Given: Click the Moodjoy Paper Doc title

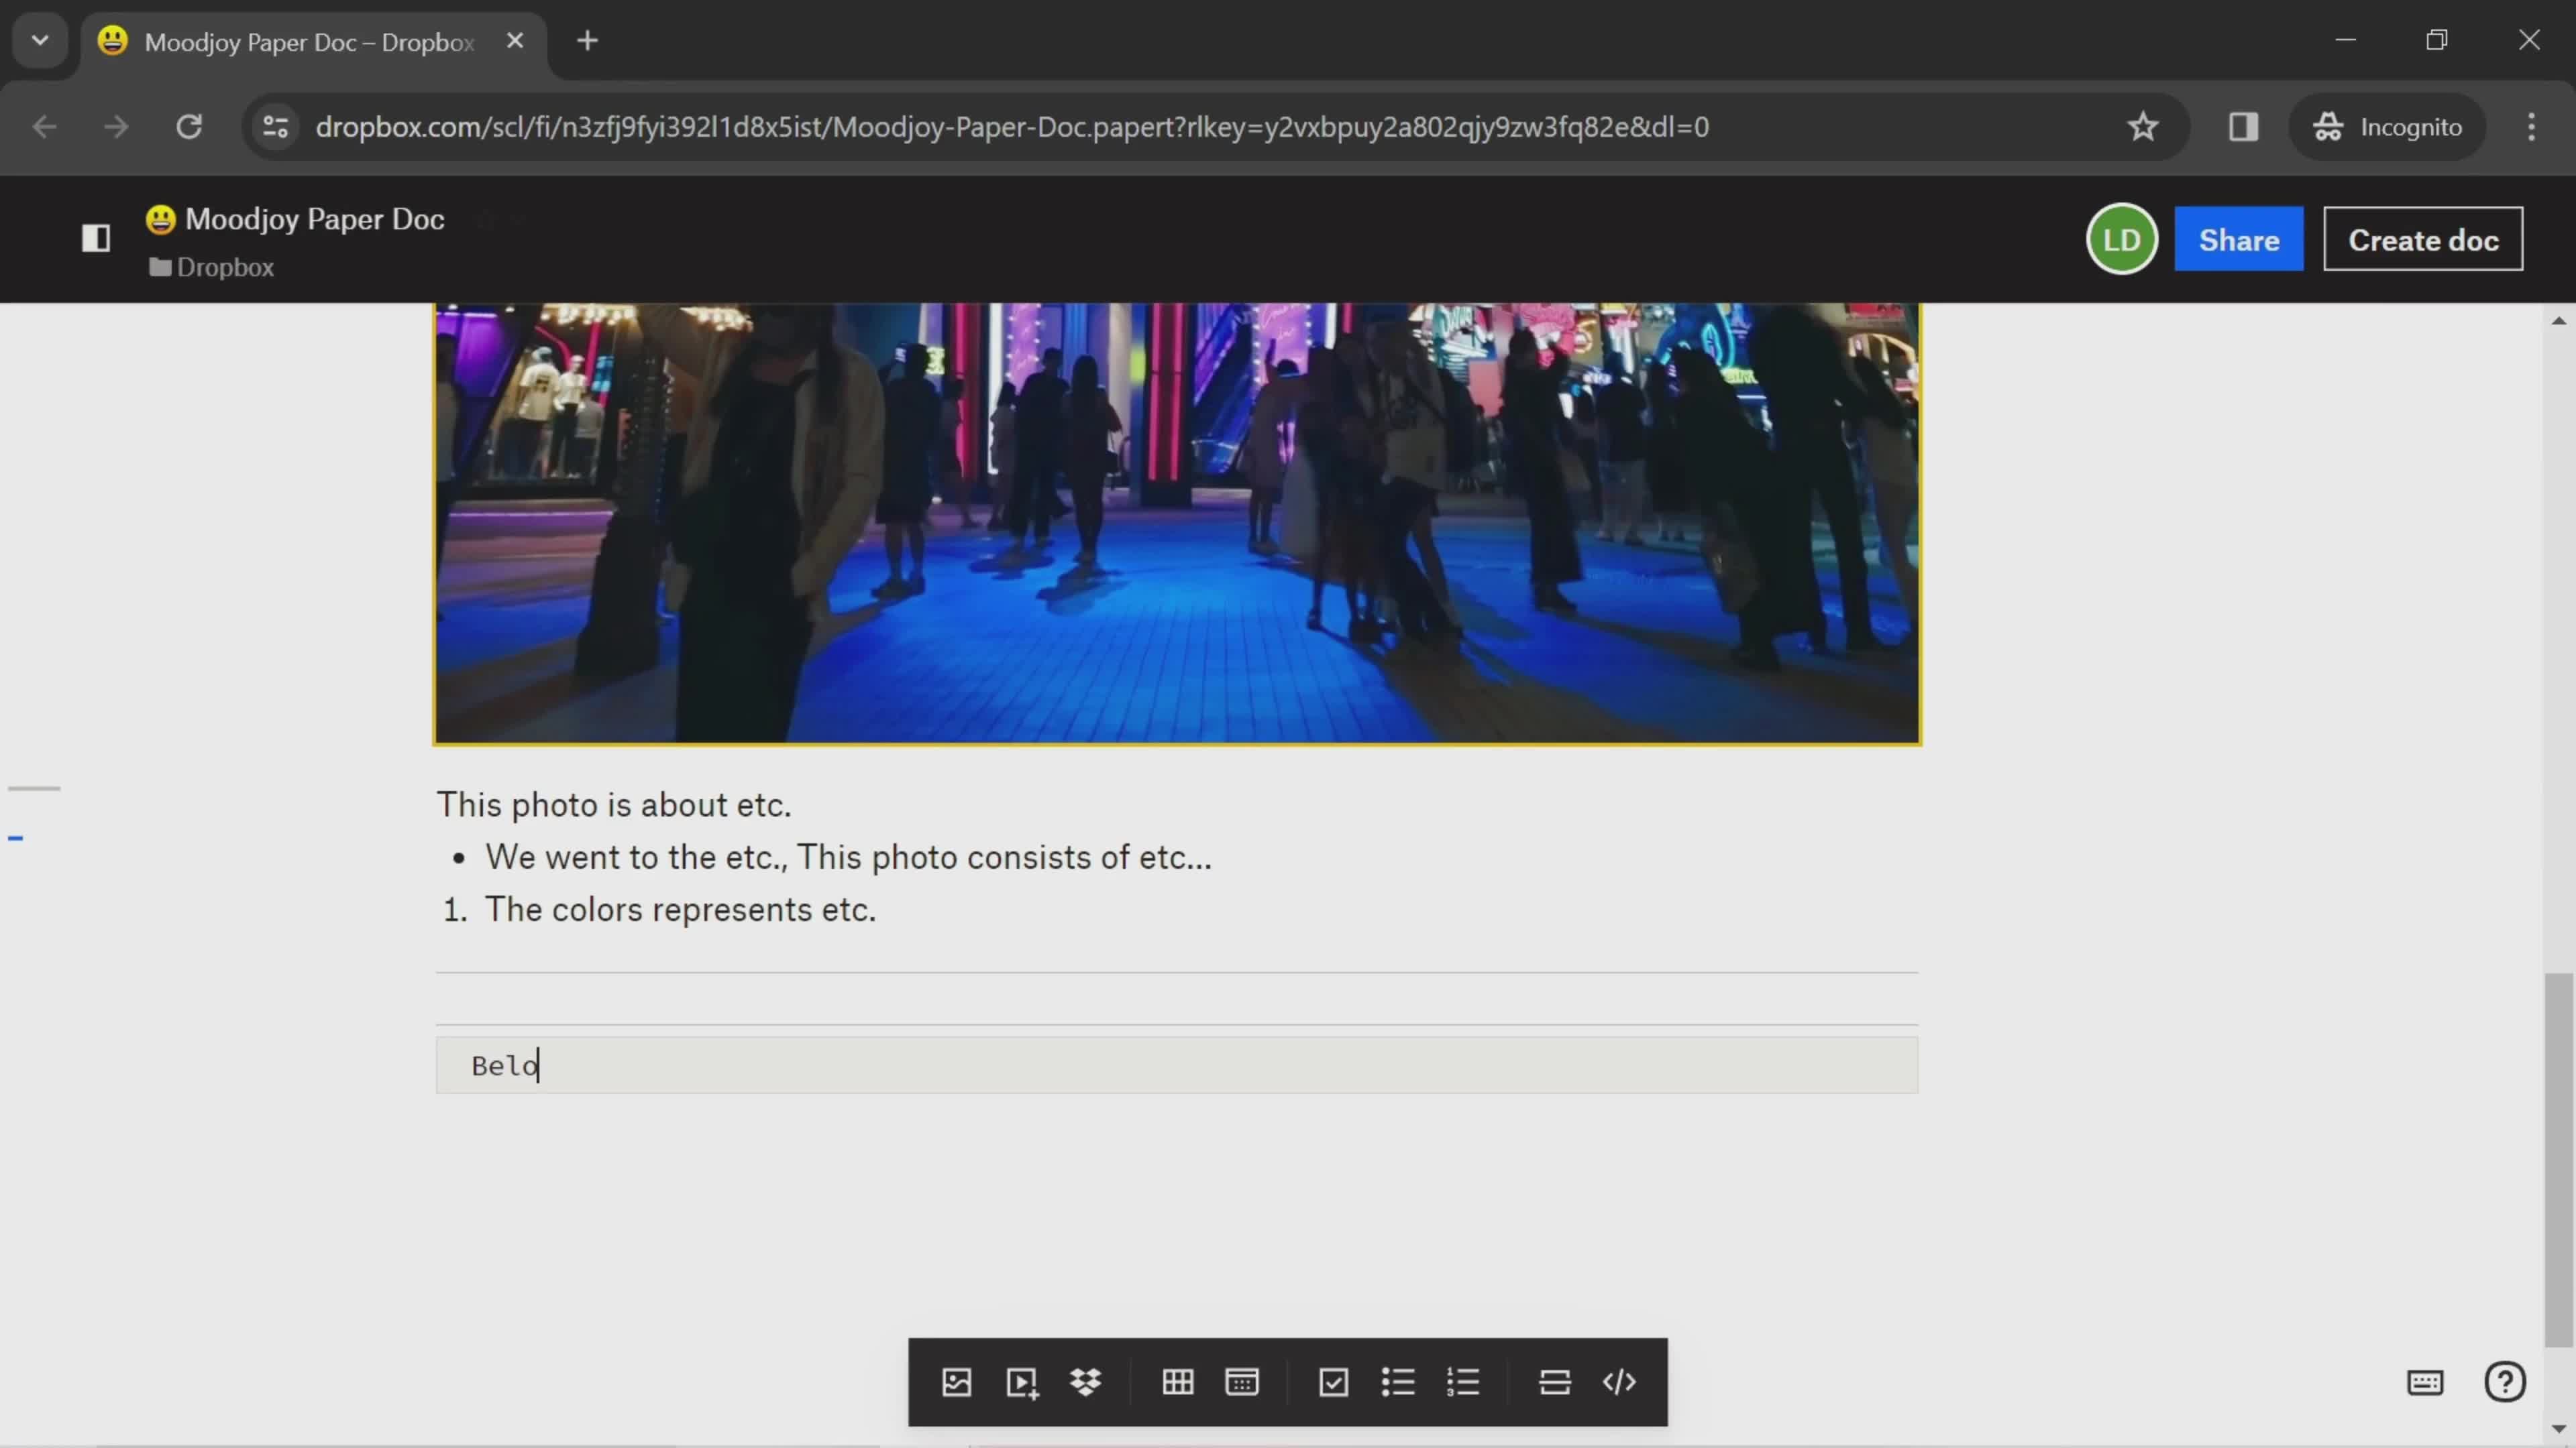Looking at the screenshot, I should tap(314, 219).
